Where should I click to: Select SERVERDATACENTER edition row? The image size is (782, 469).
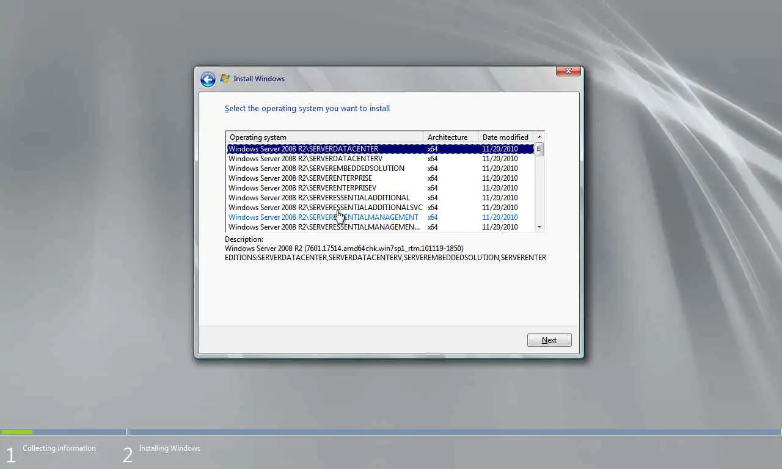pos(380,149)
